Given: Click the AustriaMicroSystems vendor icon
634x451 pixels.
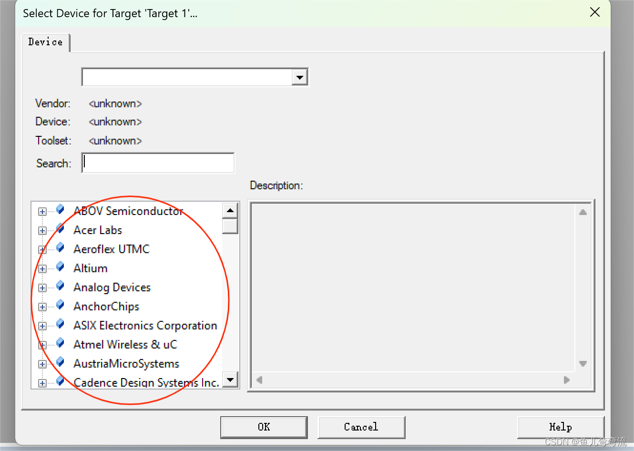Looking at the screenshot, I should [61, 362].
